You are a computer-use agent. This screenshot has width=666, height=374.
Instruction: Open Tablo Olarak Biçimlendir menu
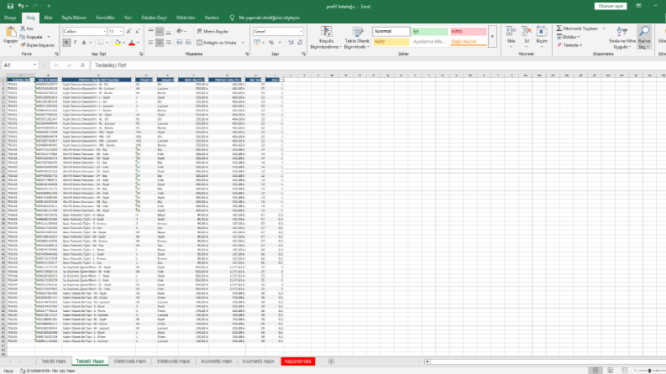357,37
